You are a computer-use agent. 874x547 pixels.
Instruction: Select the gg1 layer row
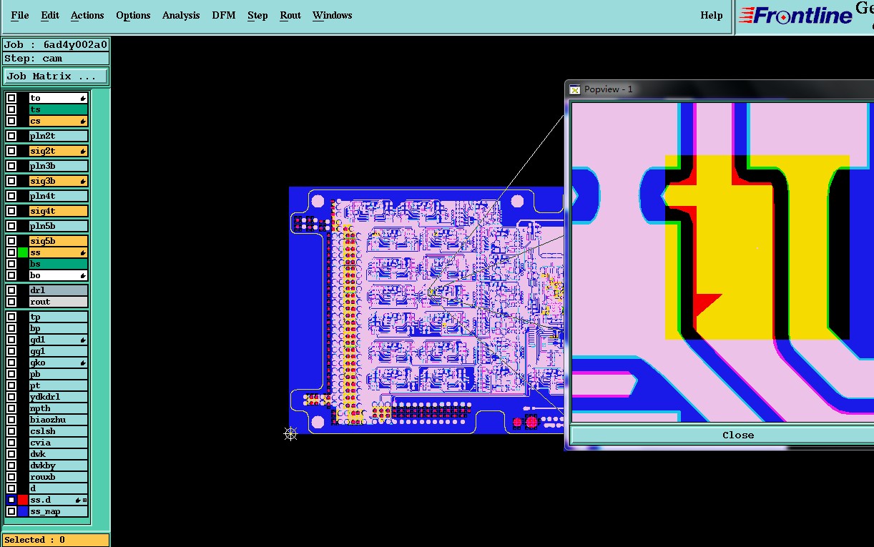(59, 351)
